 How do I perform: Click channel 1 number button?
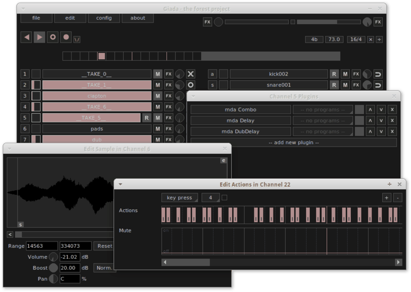(25, 74)
